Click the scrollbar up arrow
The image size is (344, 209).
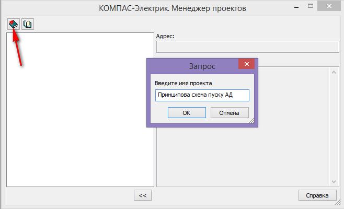(334, 72)
